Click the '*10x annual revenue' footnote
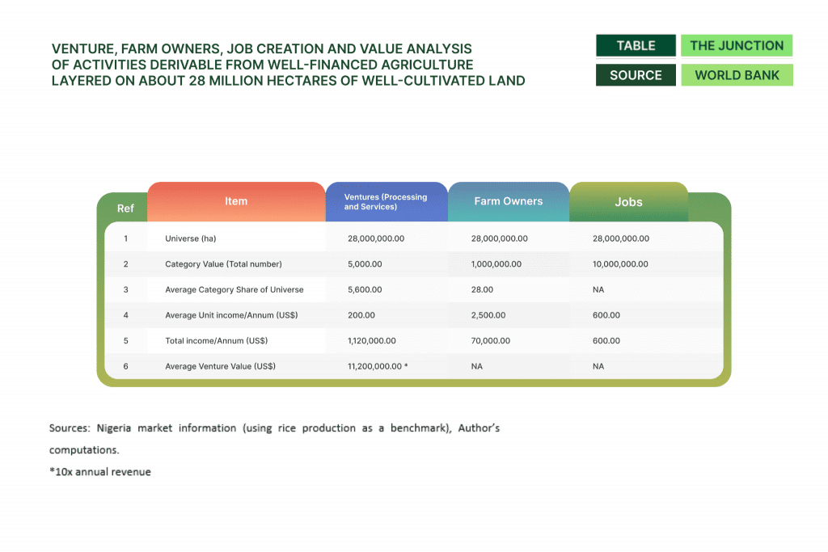Screen dimensions: 828x552 [x=100, y=472]
